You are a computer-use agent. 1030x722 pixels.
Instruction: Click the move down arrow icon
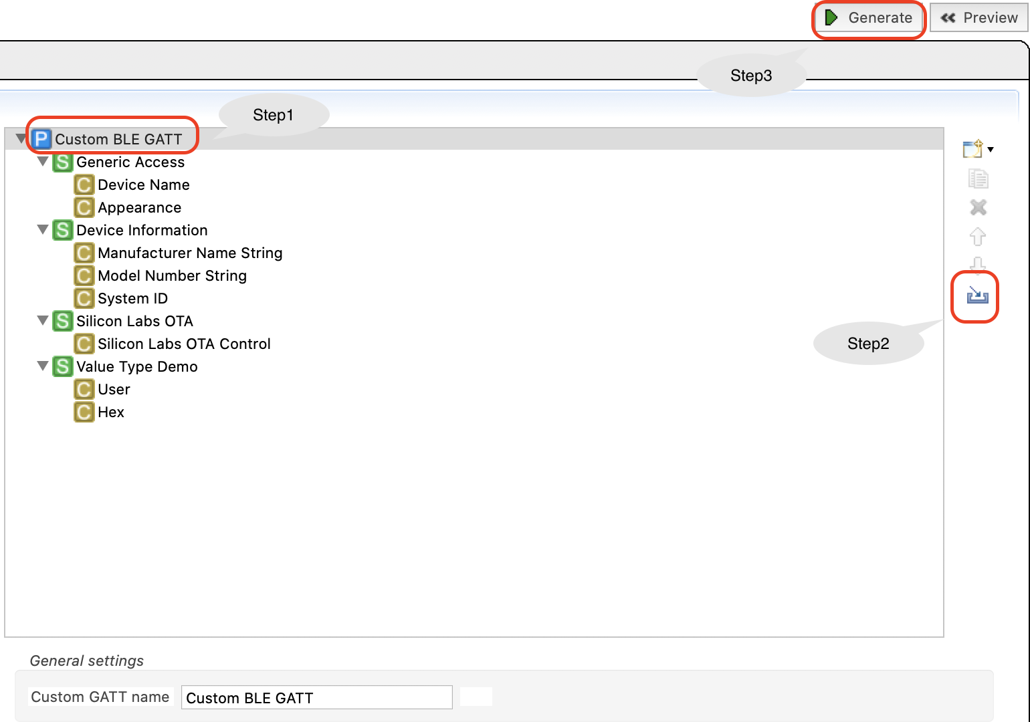point(978,264)
